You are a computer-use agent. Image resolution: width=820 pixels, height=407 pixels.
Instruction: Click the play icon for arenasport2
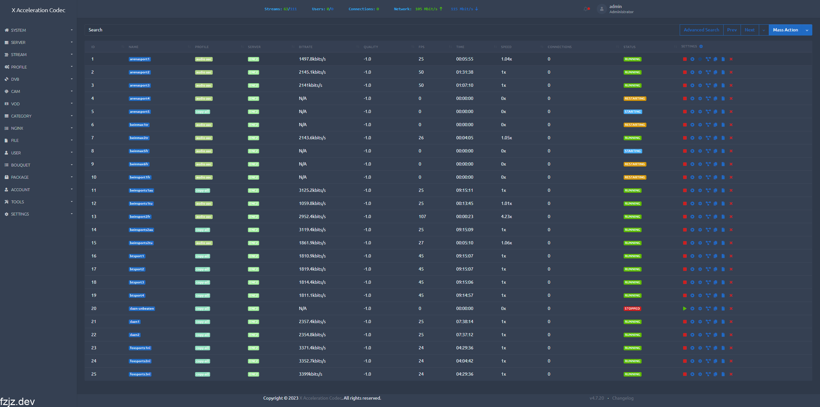[692, 72]
